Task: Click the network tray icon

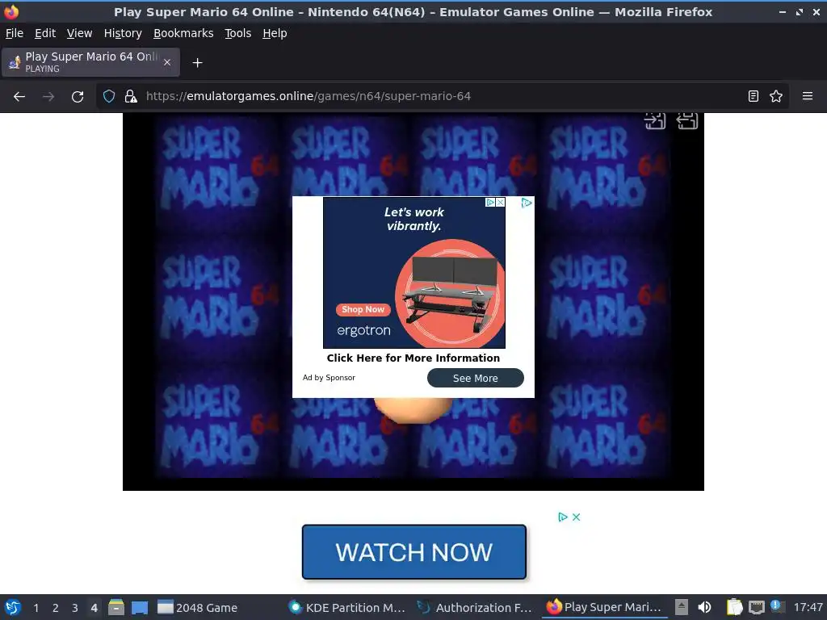Action: (756, 607)
